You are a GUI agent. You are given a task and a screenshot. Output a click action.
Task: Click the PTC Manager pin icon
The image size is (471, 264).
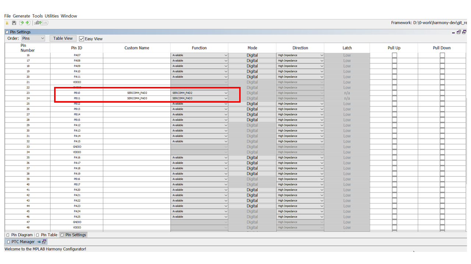(39, 242)
